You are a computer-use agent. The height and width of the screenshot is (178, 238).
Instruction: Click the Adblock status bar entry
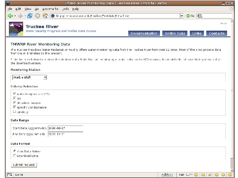point(167,175)
